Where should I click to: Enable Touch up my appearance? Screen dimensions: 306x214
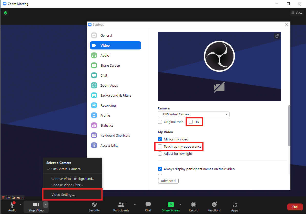point(160,146)
